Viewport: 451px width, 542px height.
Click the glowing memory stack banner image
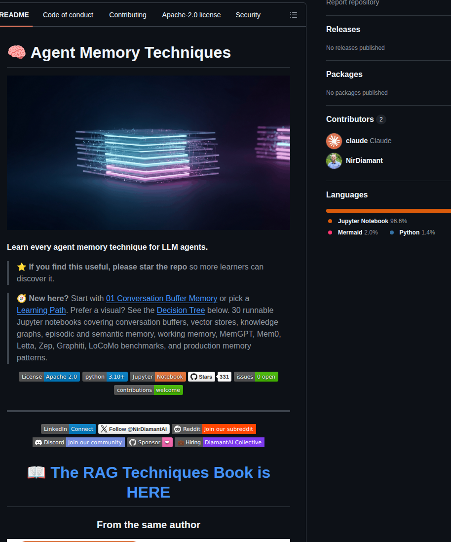149,153
